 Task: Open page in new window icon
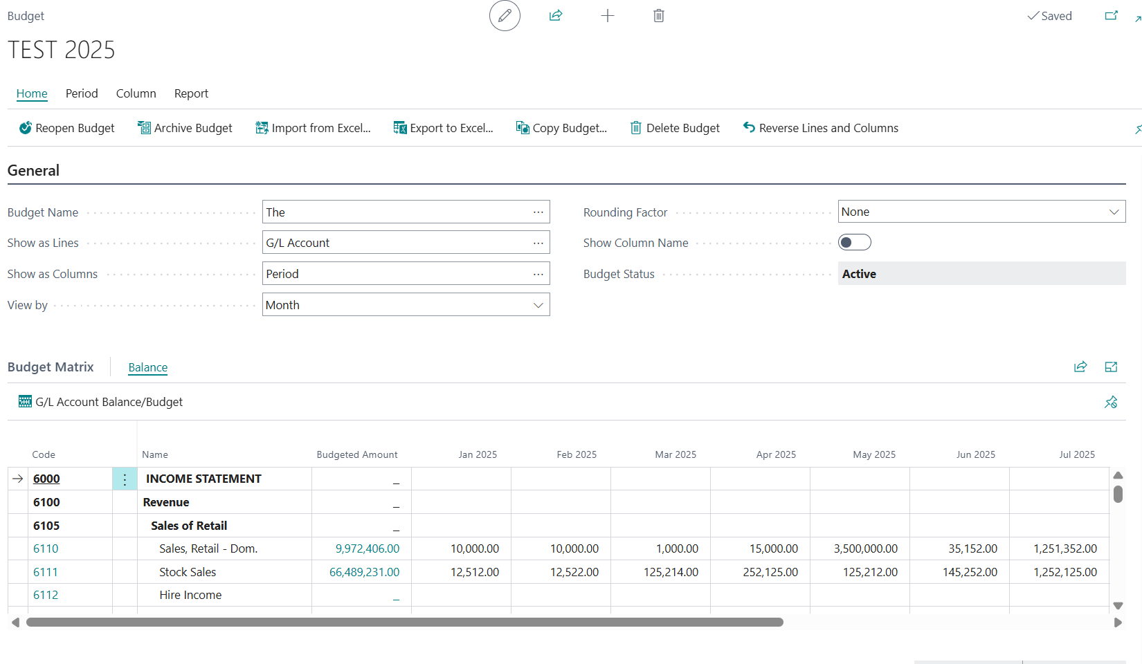tap(1111, 16)
